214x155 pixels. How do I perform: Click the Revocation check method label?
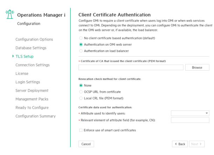[110, 79]
